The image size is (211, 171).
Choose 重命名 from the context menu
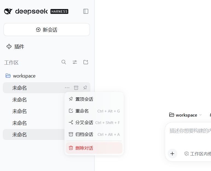point(94,111)
